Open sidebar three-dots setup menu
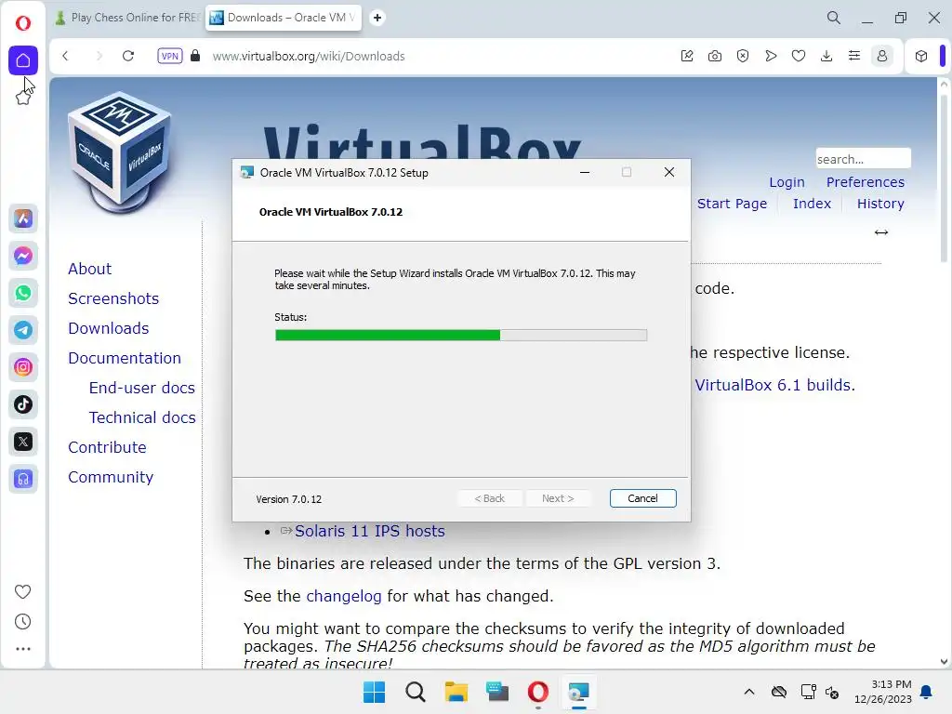 pyautogui.click(x=22, y=649)
